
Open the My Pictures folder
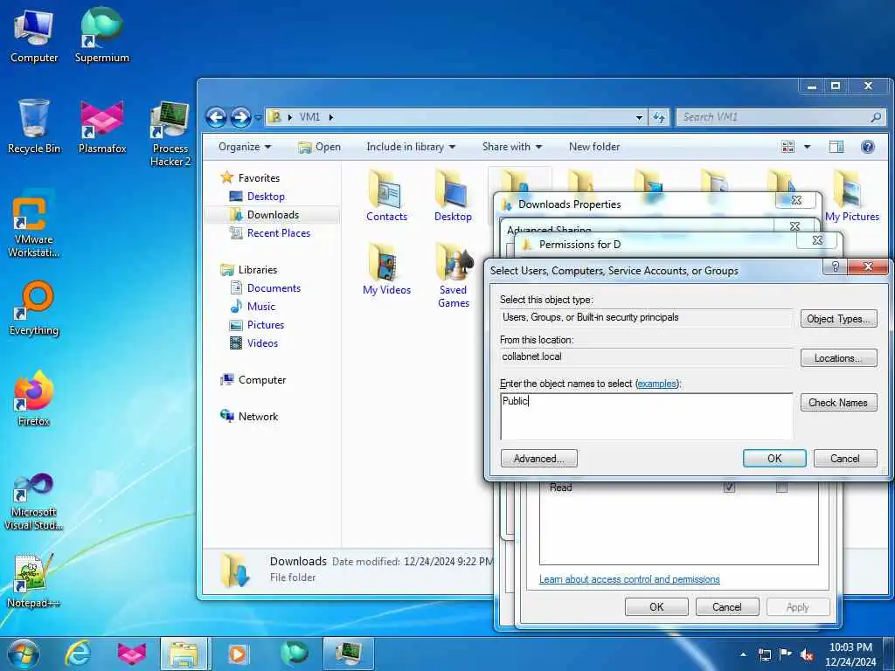[x=851, y=196]
